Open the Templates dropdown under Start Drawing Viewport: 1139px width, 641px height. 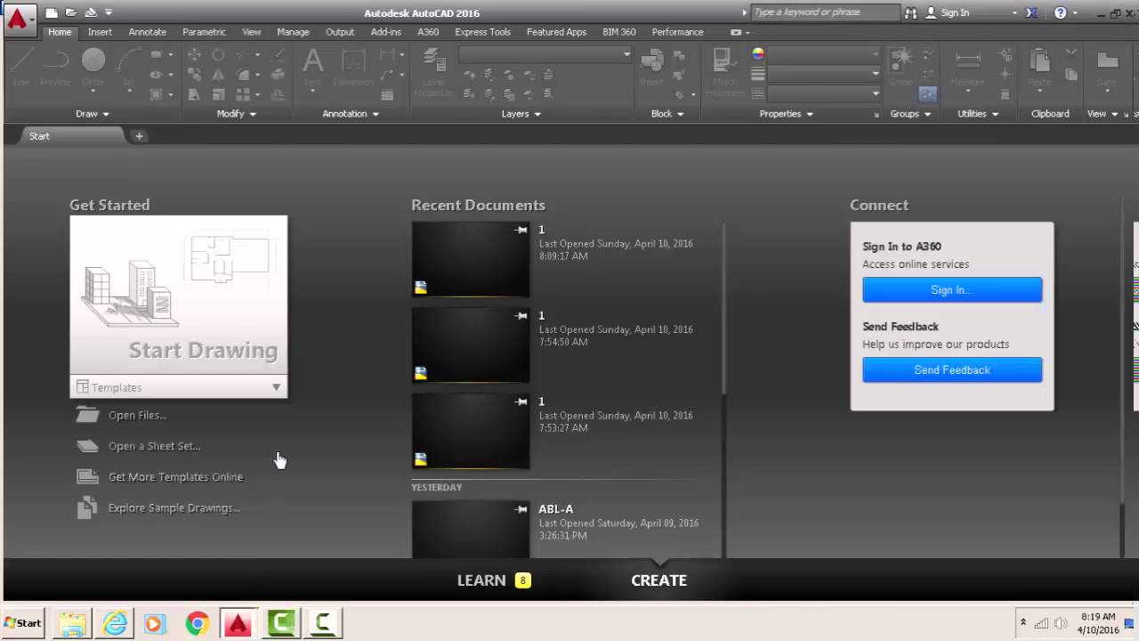click(x=179, y=387)
